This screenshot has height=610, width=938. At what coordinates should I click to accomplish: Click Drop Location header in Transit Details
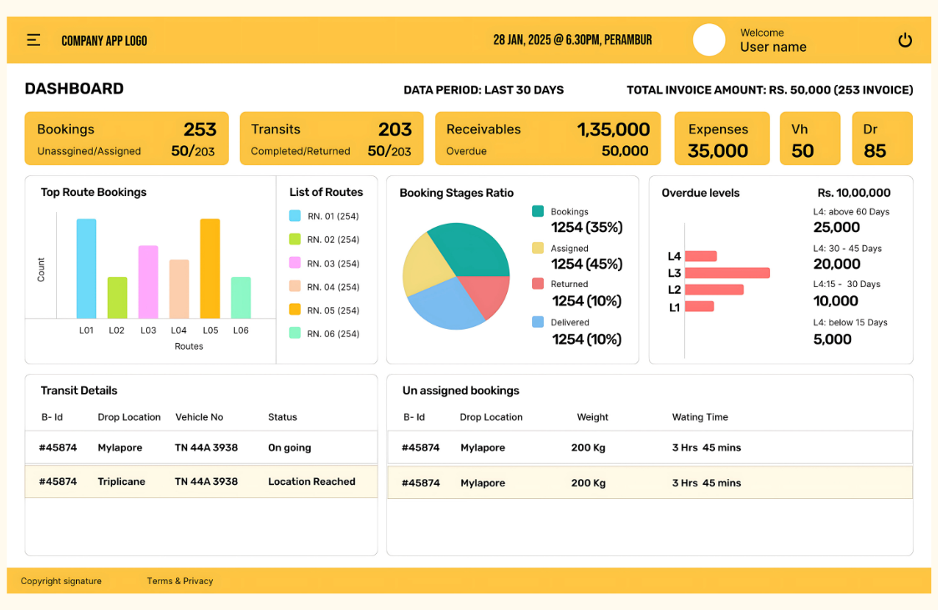coord(129,417)
